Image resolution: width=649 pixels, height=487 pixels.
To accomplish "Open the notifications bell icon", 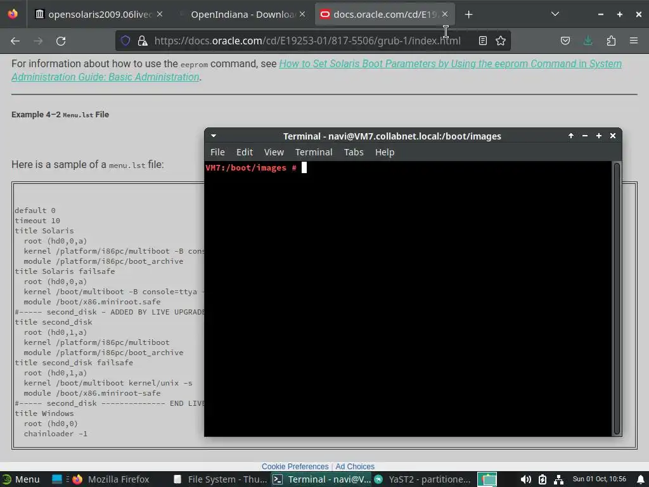I will coord(641,479).
